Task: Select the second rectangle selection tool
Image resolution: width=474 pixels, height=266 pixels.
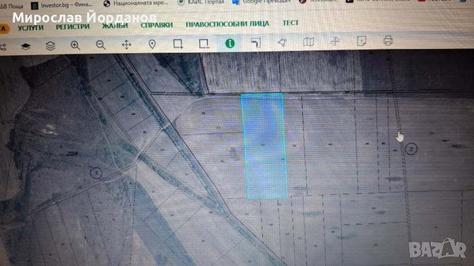Action: (x=204, y=44)
